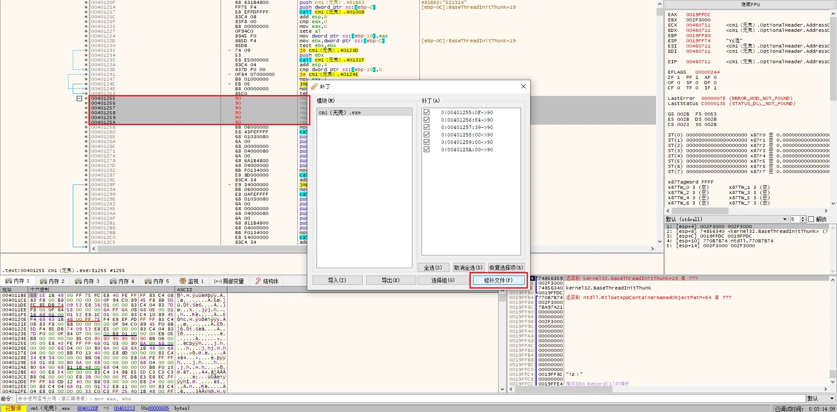Click the 隐藏FPU hide FPU header

(x=750, y=4)
